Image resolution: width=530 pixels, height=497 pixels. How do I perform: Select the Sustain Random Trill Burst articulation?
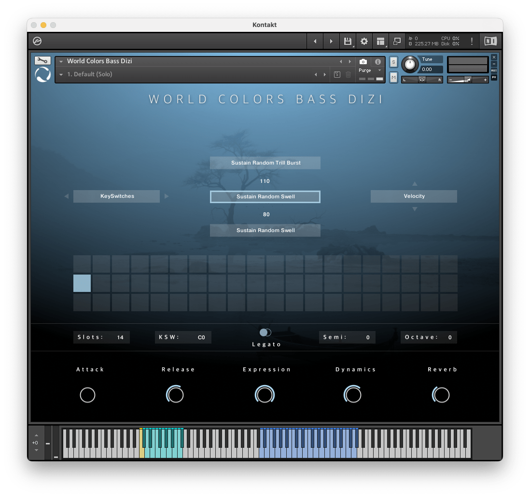(x=265, y=163)
